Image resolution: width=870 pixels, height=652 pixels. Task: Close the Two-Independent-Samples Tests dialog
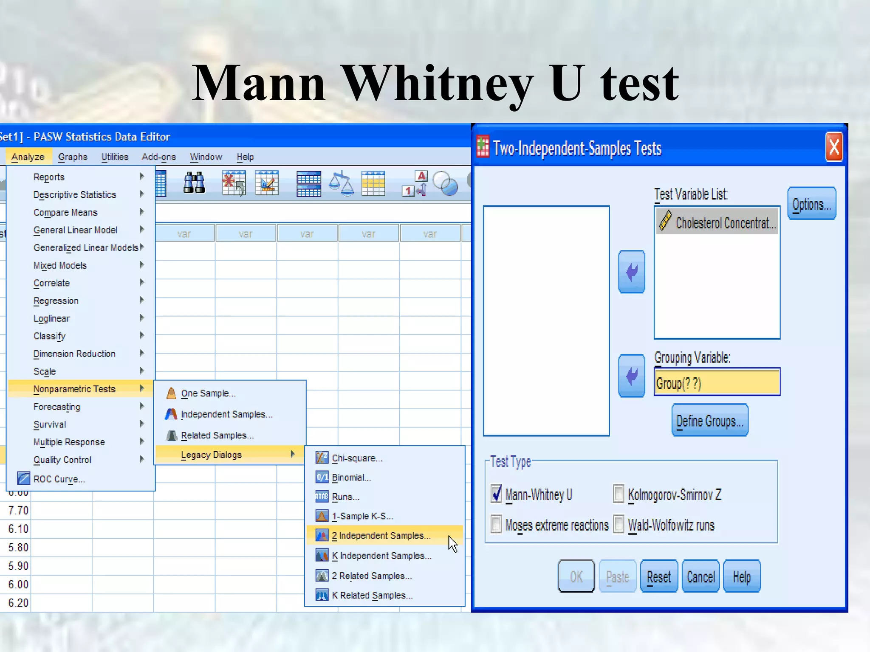pos(834,147)
